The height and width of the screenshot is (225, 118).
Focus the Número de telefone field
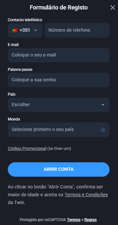77,30
